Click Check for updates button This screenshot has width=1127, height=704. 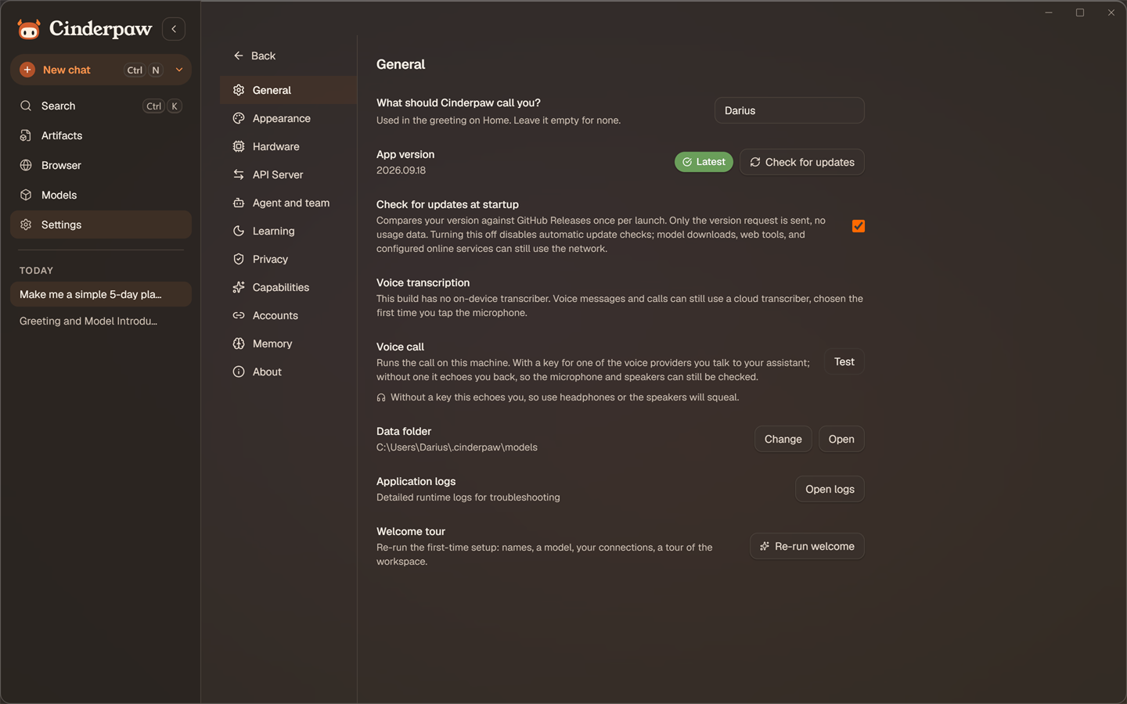(x=802, y=162)
